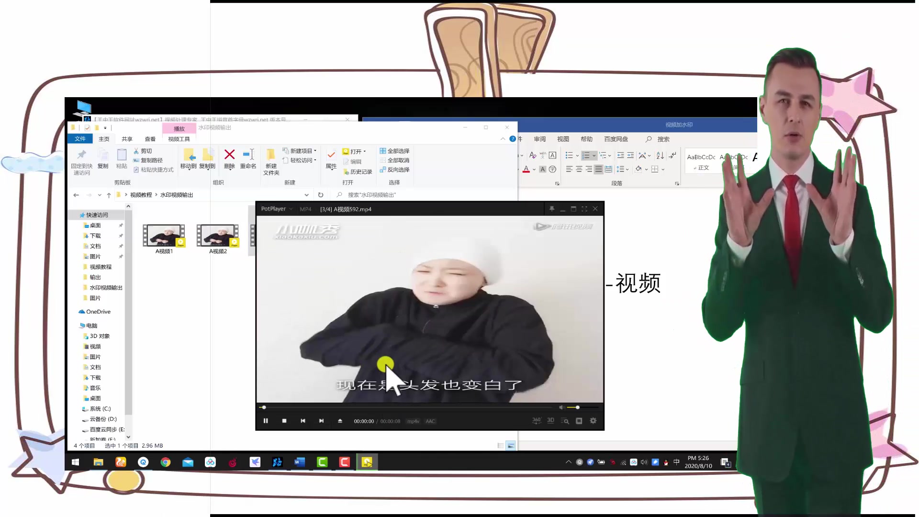The image size is (919, 517).
Task: Stop the video in PotPlayer
Action: (x=284, y=421)
